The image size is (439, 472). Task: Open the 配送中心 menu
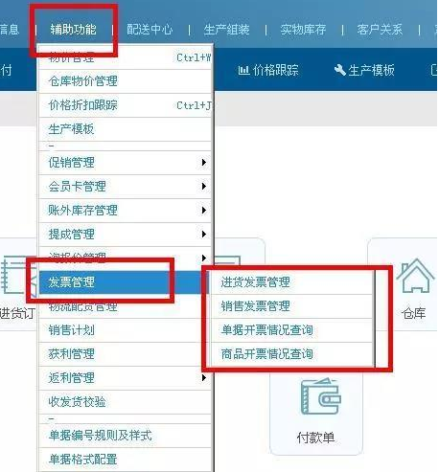[x=150, y=30]
